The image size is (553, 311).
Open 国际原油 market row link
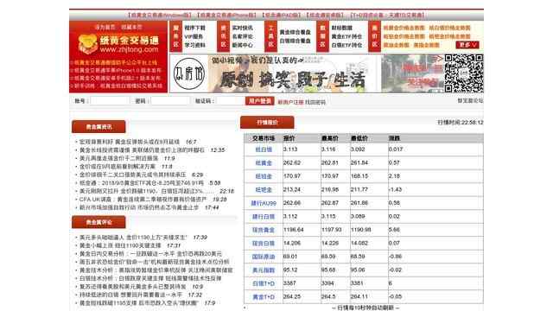click(x=264, y=257)
